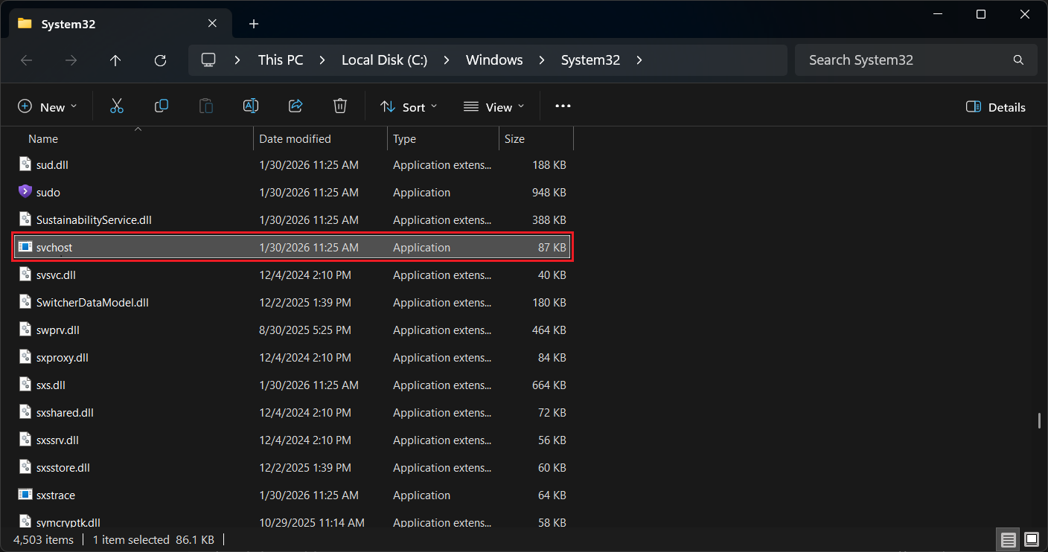The height and width of the screenshot is (552, 1048).
Task: Go up one folder with Up arrow
Action: (x=115, y=60)
